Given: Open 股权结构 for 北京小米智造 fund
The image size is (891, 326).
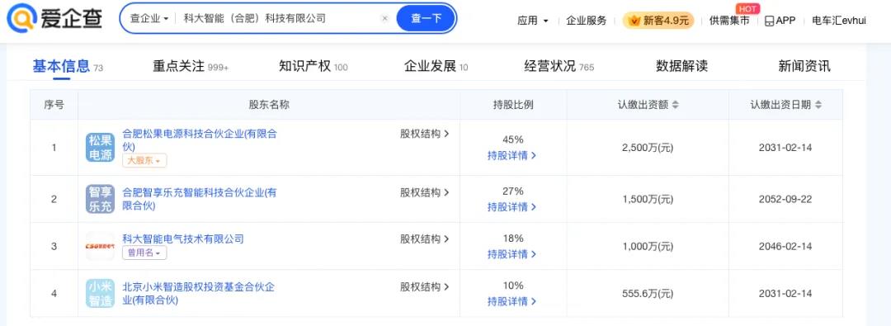Looking at the screenshot, I should 425,286.
